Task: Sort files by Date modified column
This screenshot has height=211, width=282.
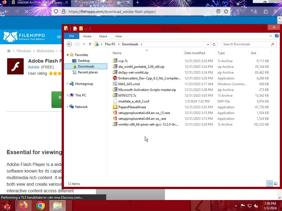Action: tap(195, 53)
